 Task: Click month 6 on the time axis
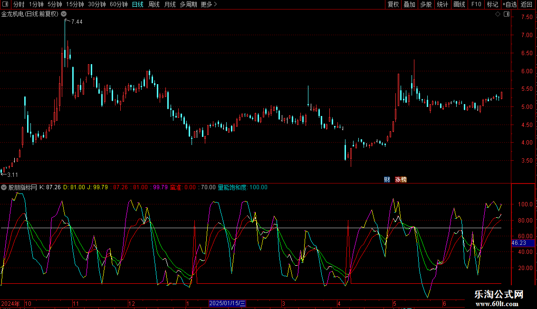(x=444, y=303)
